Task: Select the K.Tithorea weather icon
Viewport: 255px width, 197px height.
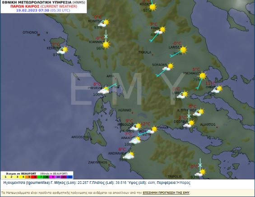Action: [x=199, y=112]
